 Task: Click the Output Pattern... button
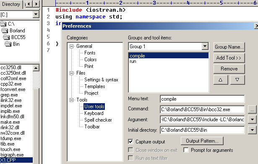(202, 141)
